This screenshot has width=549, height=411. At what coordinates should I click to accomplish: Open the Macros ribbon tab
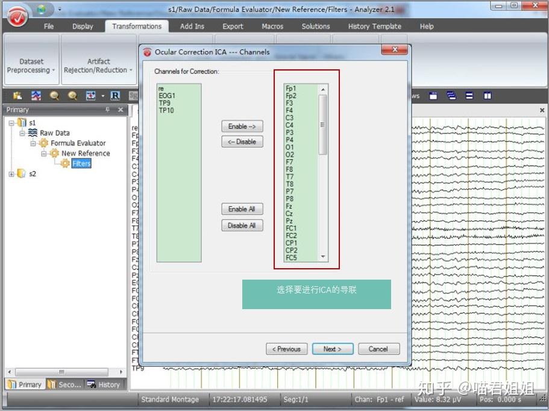pyautogui.click(x=272, y=27)
